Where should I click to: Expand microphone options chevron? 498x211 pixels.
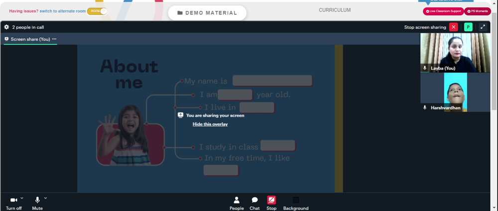pos(45,198)
